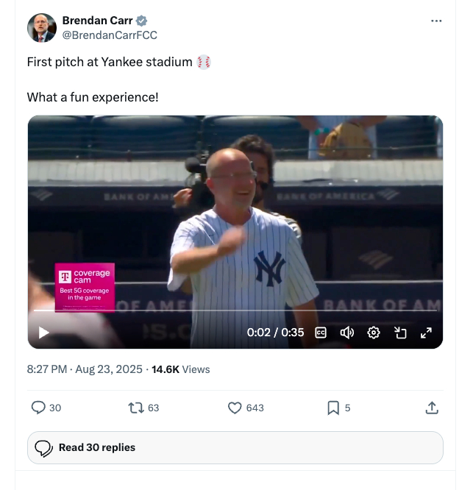
Task: Open the three-dot more options menu
Action: tap(436, 21)
